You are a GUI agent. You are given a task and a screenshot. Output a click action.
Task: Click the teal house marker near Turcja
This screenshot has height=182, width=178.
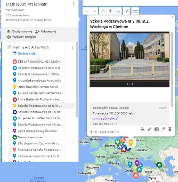tap(139, 170)
